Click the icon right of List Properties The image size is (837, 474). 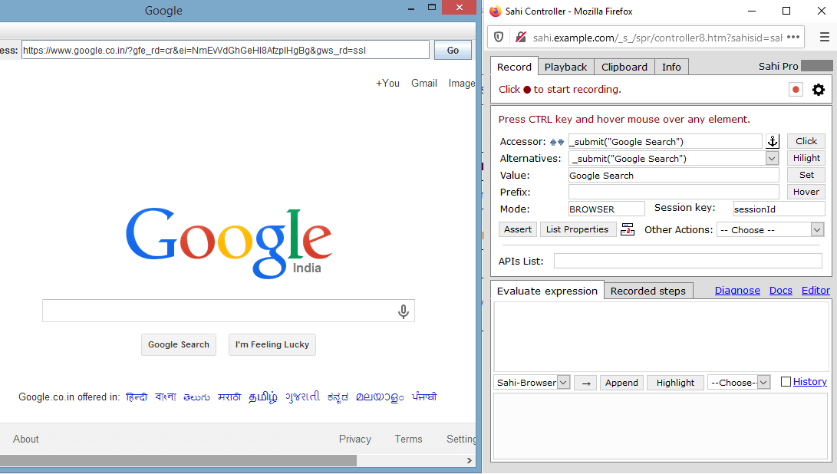tap(628, 229)
